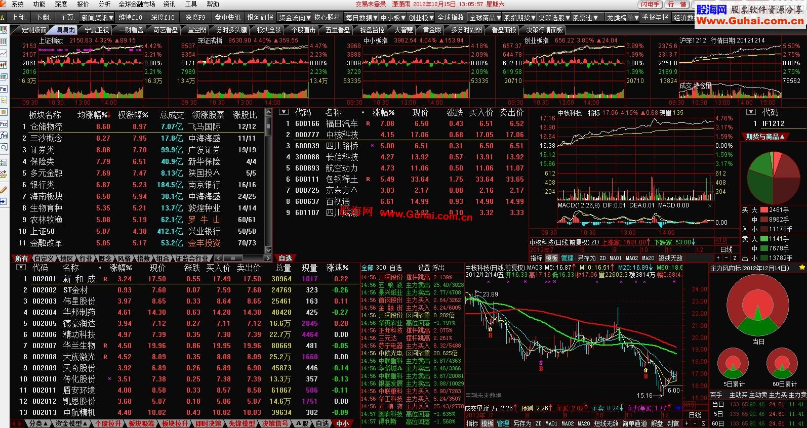The image size is (807, 428).
Task: Expand the 每日数据 dropdown
Action: 361,17
